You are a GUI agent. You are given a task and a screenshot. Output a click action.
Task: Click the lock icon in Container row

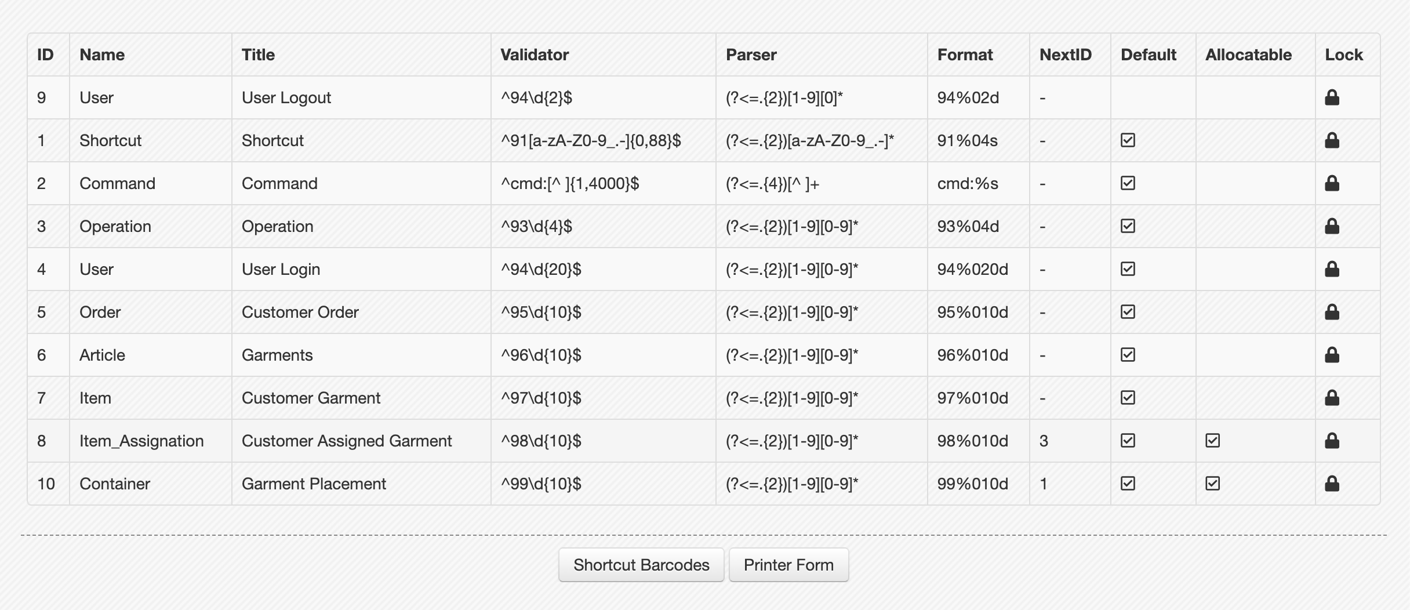tap(1332, 484)
